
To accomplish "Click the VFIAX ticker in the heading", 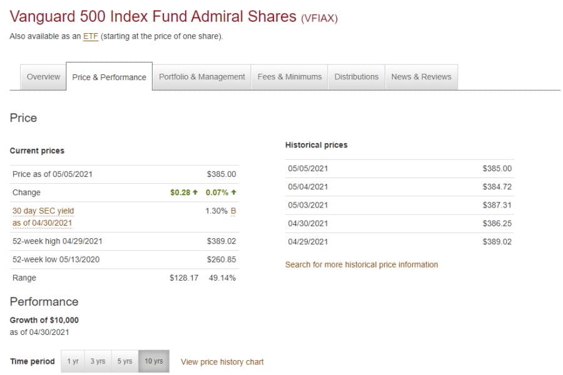I will click(321, 16).
